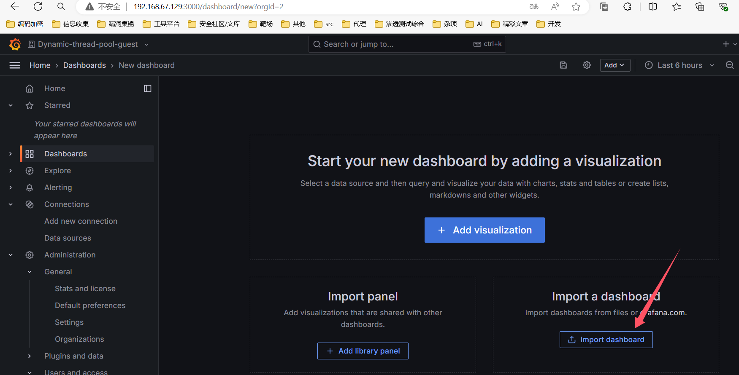Screen dimensions: 739x375
Task: Click the browser favorites list icon
Action: pos(677,6)
